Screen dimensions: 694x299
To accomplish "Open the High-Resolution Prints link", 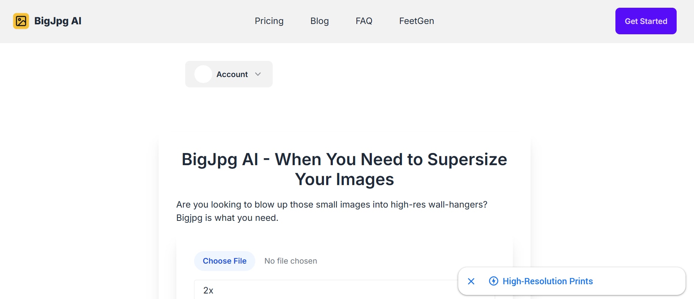I will (x=548, y=281).
